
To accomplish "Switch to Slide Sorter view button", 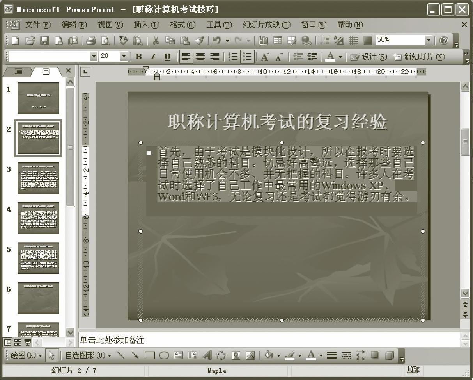I will point(18,343).
